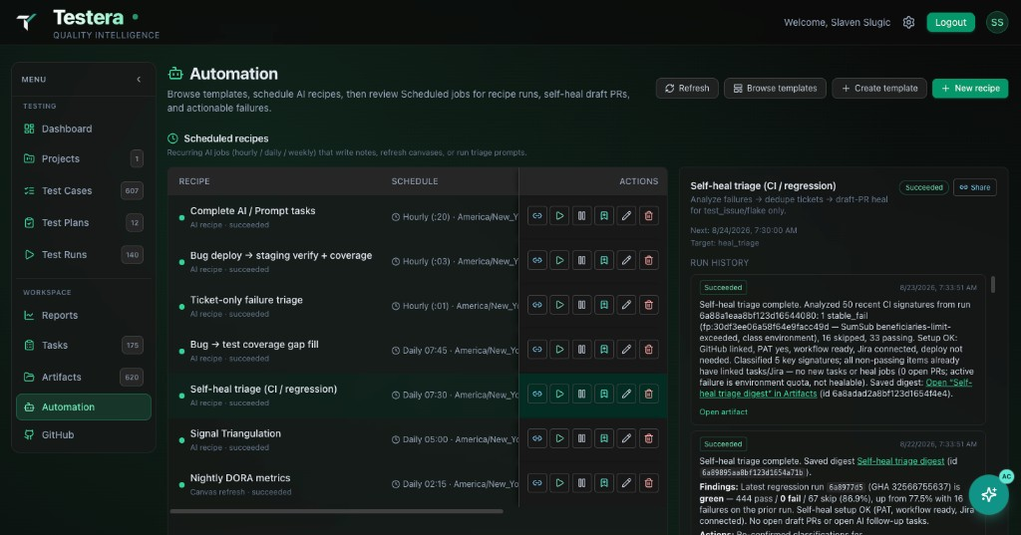Open Dashboard in the sidebar

[x=84, y=129]
